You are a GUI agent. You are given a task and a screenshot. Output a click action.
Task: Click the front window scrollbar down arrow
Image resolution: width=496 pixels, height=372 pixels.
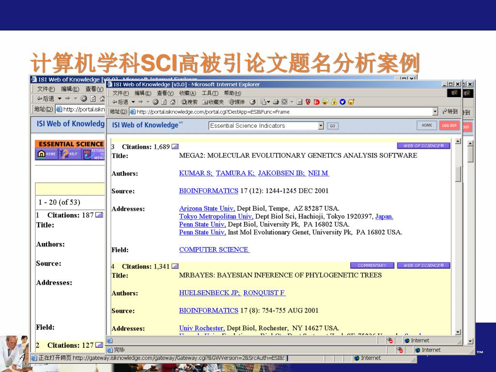458,332
